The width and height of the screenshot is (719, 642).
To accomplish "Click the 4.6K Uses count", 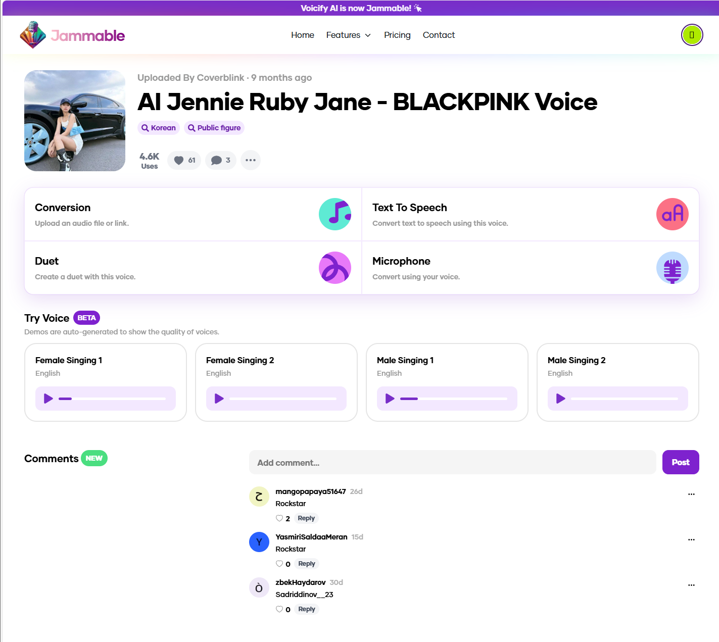I will pos(150,161).
